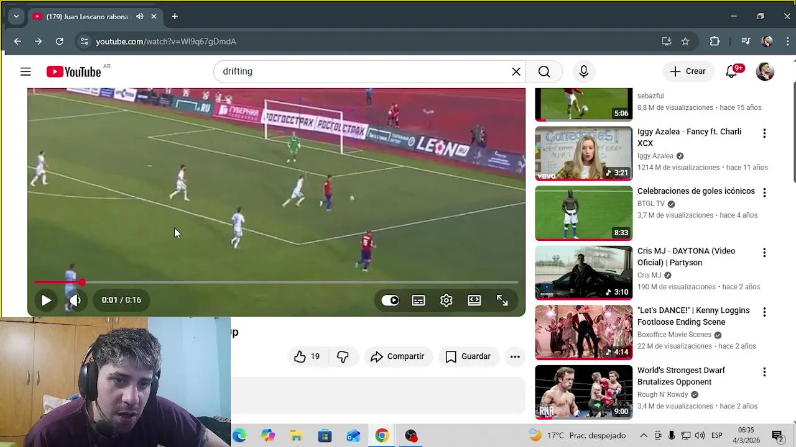Open the Chrome tab search dropdown arrow
796x447 pixels.
point(16,17)
